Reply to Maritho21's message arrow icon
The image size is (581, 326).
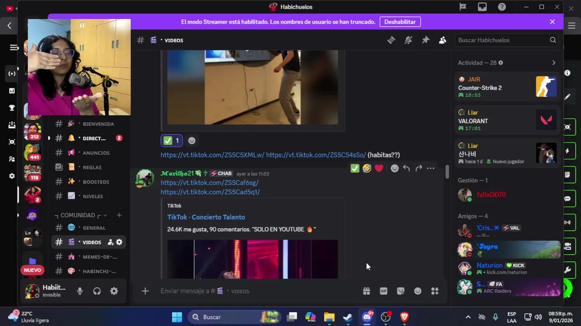[x=406, y=168]
